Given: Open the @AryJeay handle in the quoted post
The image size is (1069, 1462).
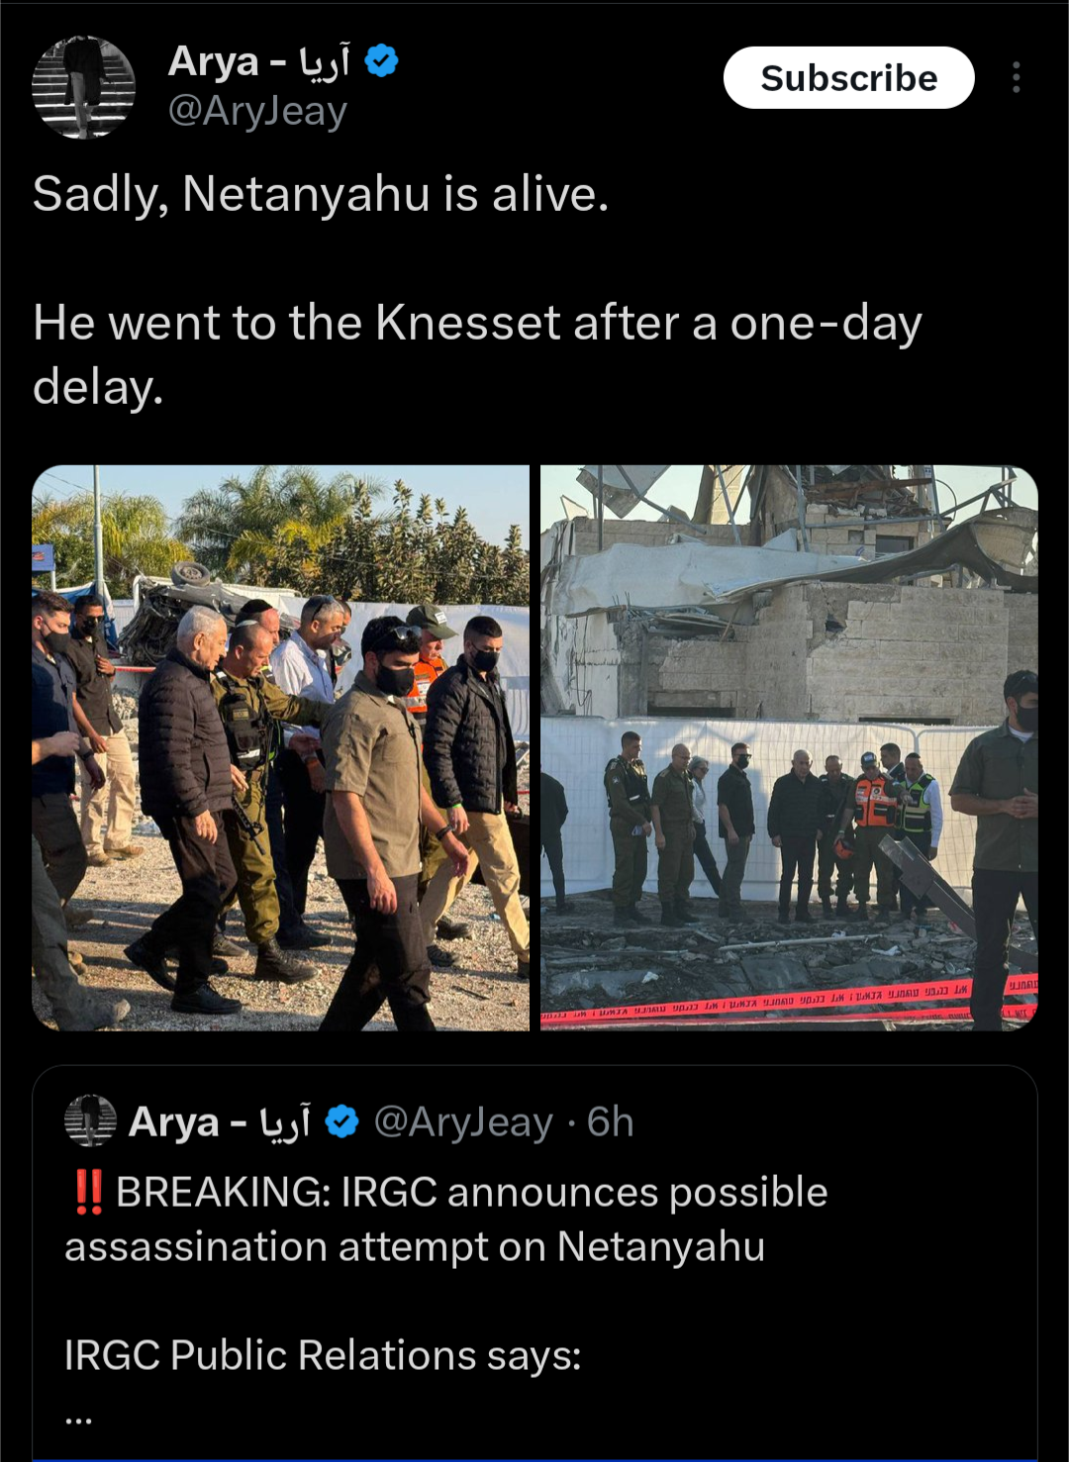Looking at the screenshot, I should coord(463,1122).
